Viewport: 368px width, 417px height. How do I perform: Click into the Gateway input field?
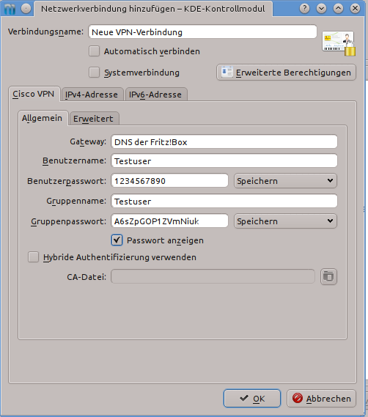click(224, 141)
